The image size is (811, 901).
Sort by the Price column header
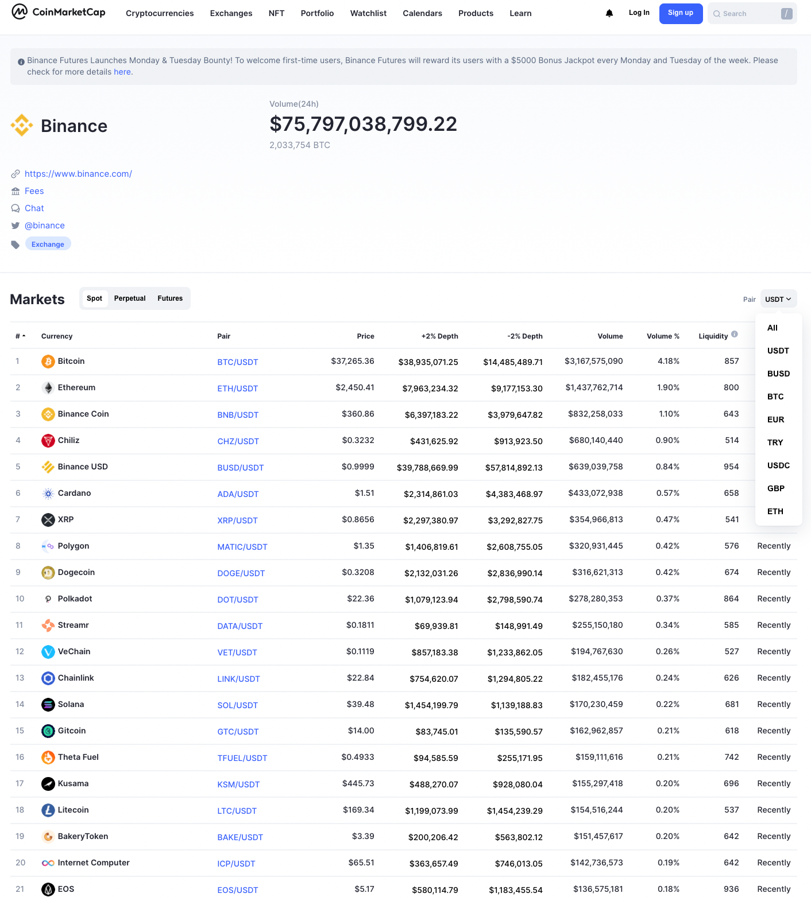pyautogui.click(x=365, y=336)
